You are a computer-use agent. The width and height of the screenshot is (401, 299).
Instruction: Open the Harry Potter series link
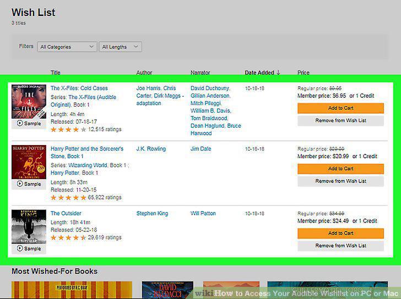[64, 173]
